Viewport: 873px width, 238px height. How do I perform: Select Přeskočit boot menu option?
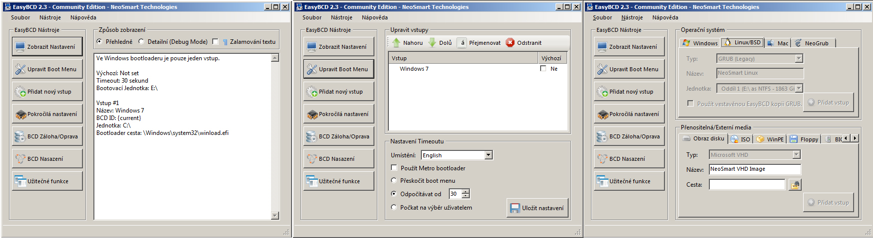pyautogui.click(x=394, y=181)
